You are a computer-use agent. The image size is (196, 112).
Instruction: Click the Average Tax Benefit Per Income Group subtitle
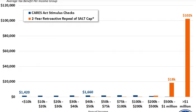coord(32,1)
